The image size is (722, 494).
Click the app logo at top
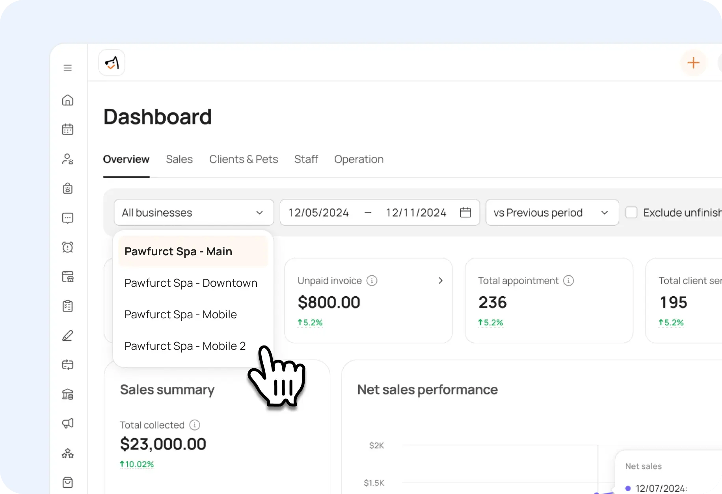point(112,63)
